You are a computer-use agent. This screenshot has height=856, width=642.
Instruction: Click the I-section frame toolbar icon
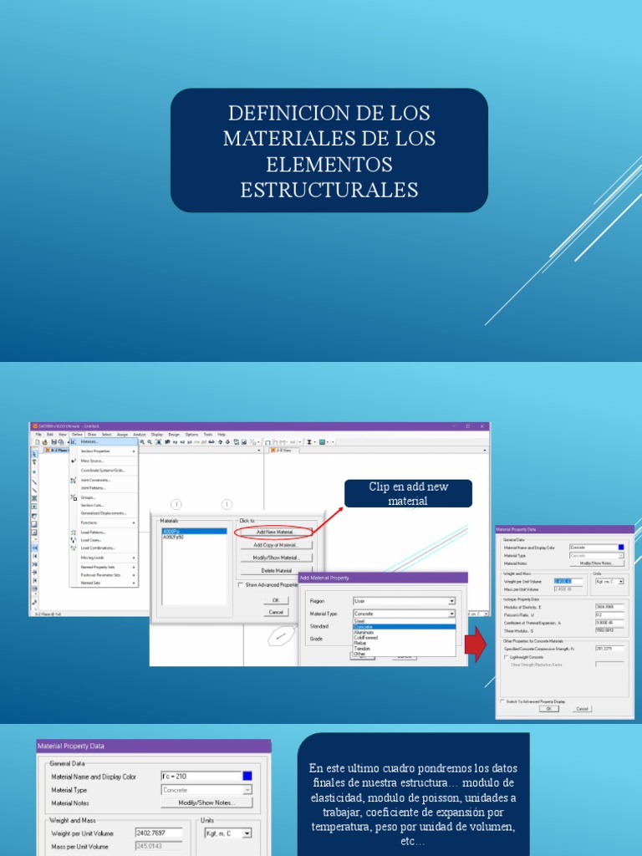309,442
